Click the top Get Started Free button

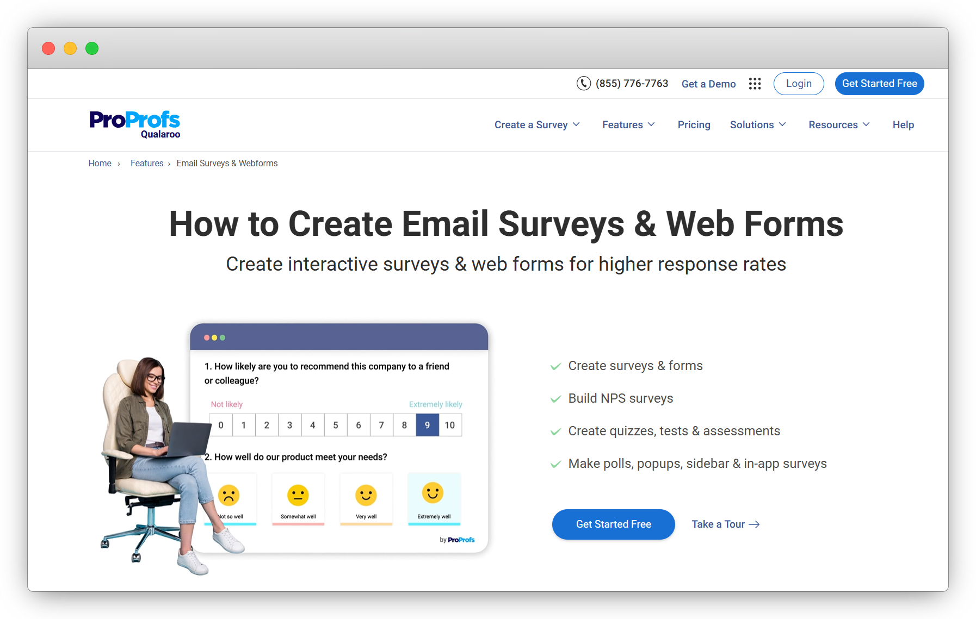879,84
